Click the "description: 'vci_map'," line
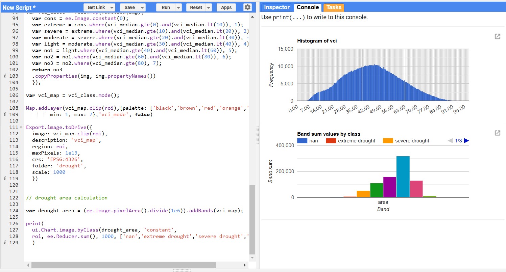 pos(67,140)
